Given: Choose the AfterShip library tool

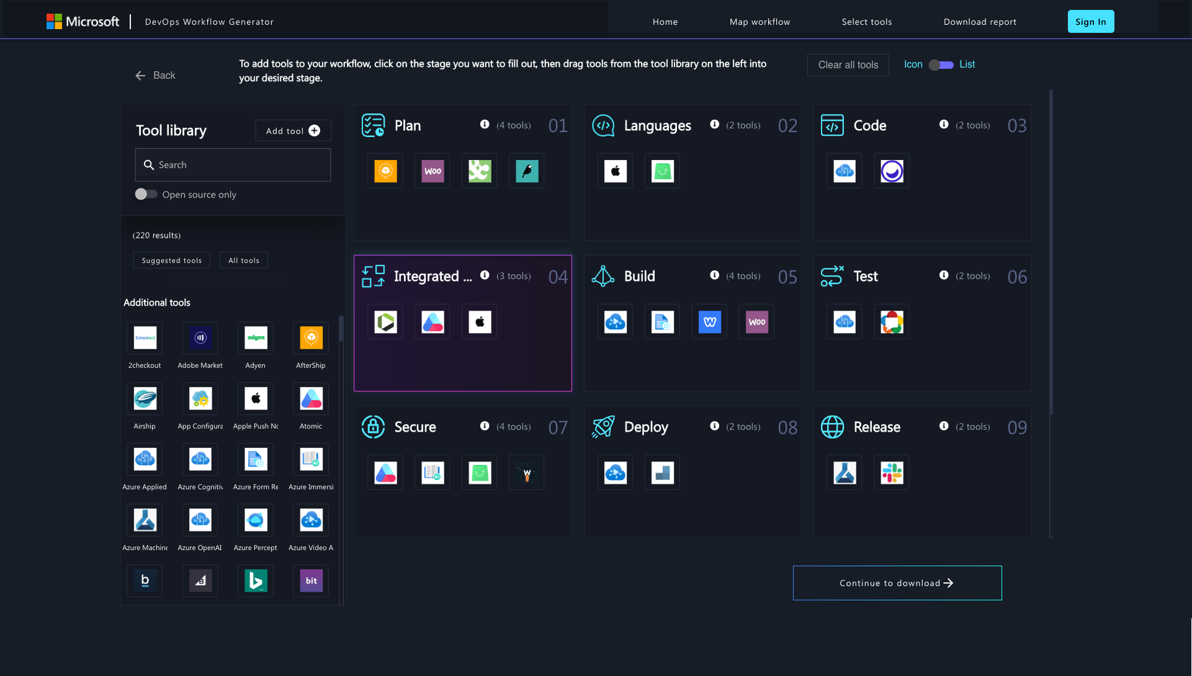Looking at the screenshot, I should pos(311,338).
